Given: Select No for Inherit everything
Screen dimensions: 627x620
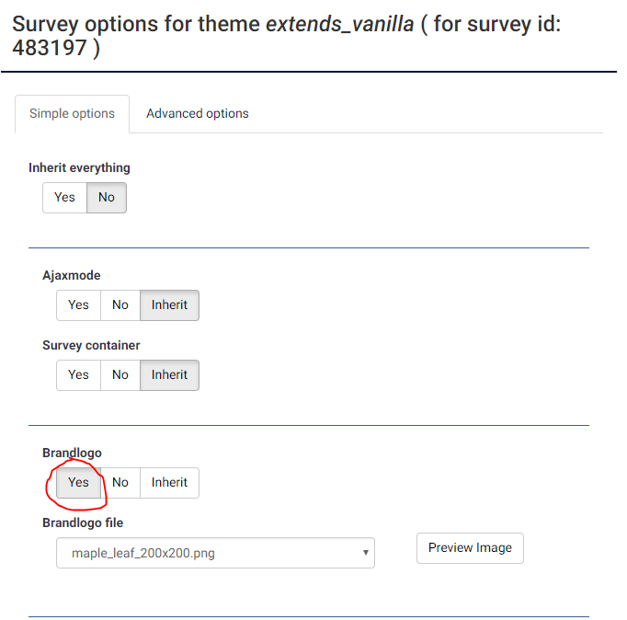Looking at the screenshot, I should click(x=107, y=197).
